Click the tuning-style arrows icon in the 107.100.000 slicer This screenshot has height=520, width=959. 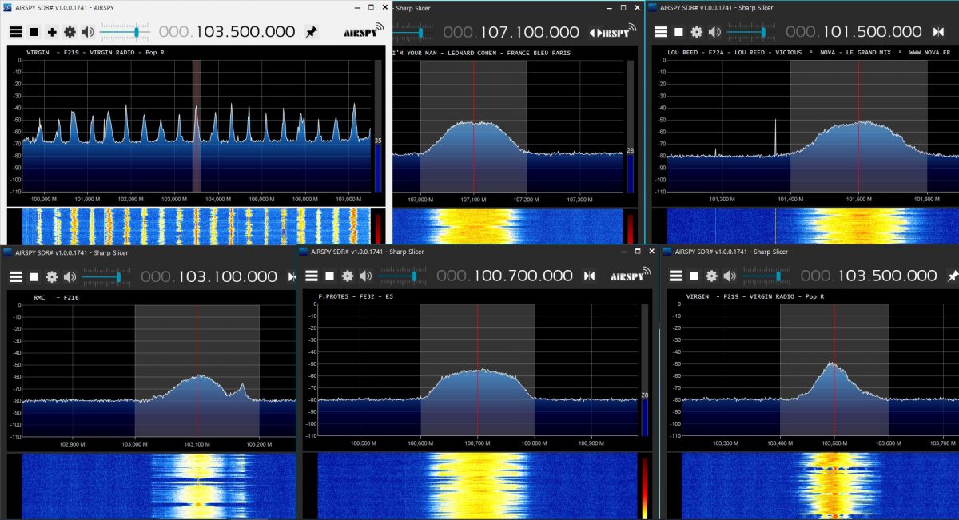coord(596,32)
